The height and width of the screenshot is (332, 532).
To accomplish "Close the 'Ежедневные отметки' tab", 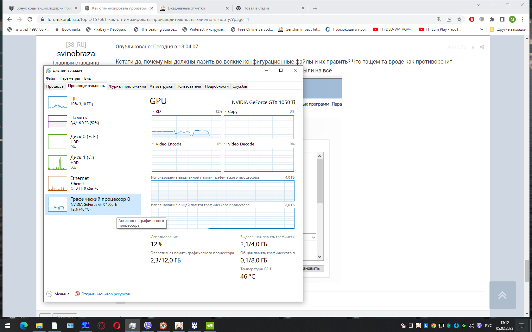I will 227,8.
